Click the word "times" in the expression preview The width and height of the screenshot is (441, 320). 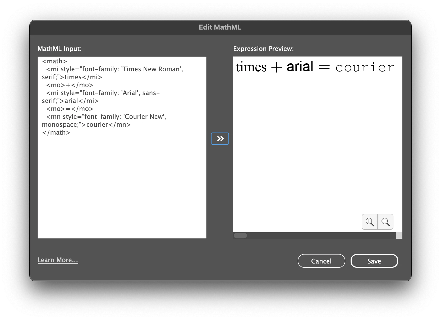pyautogui.click(x=251, y=67)
